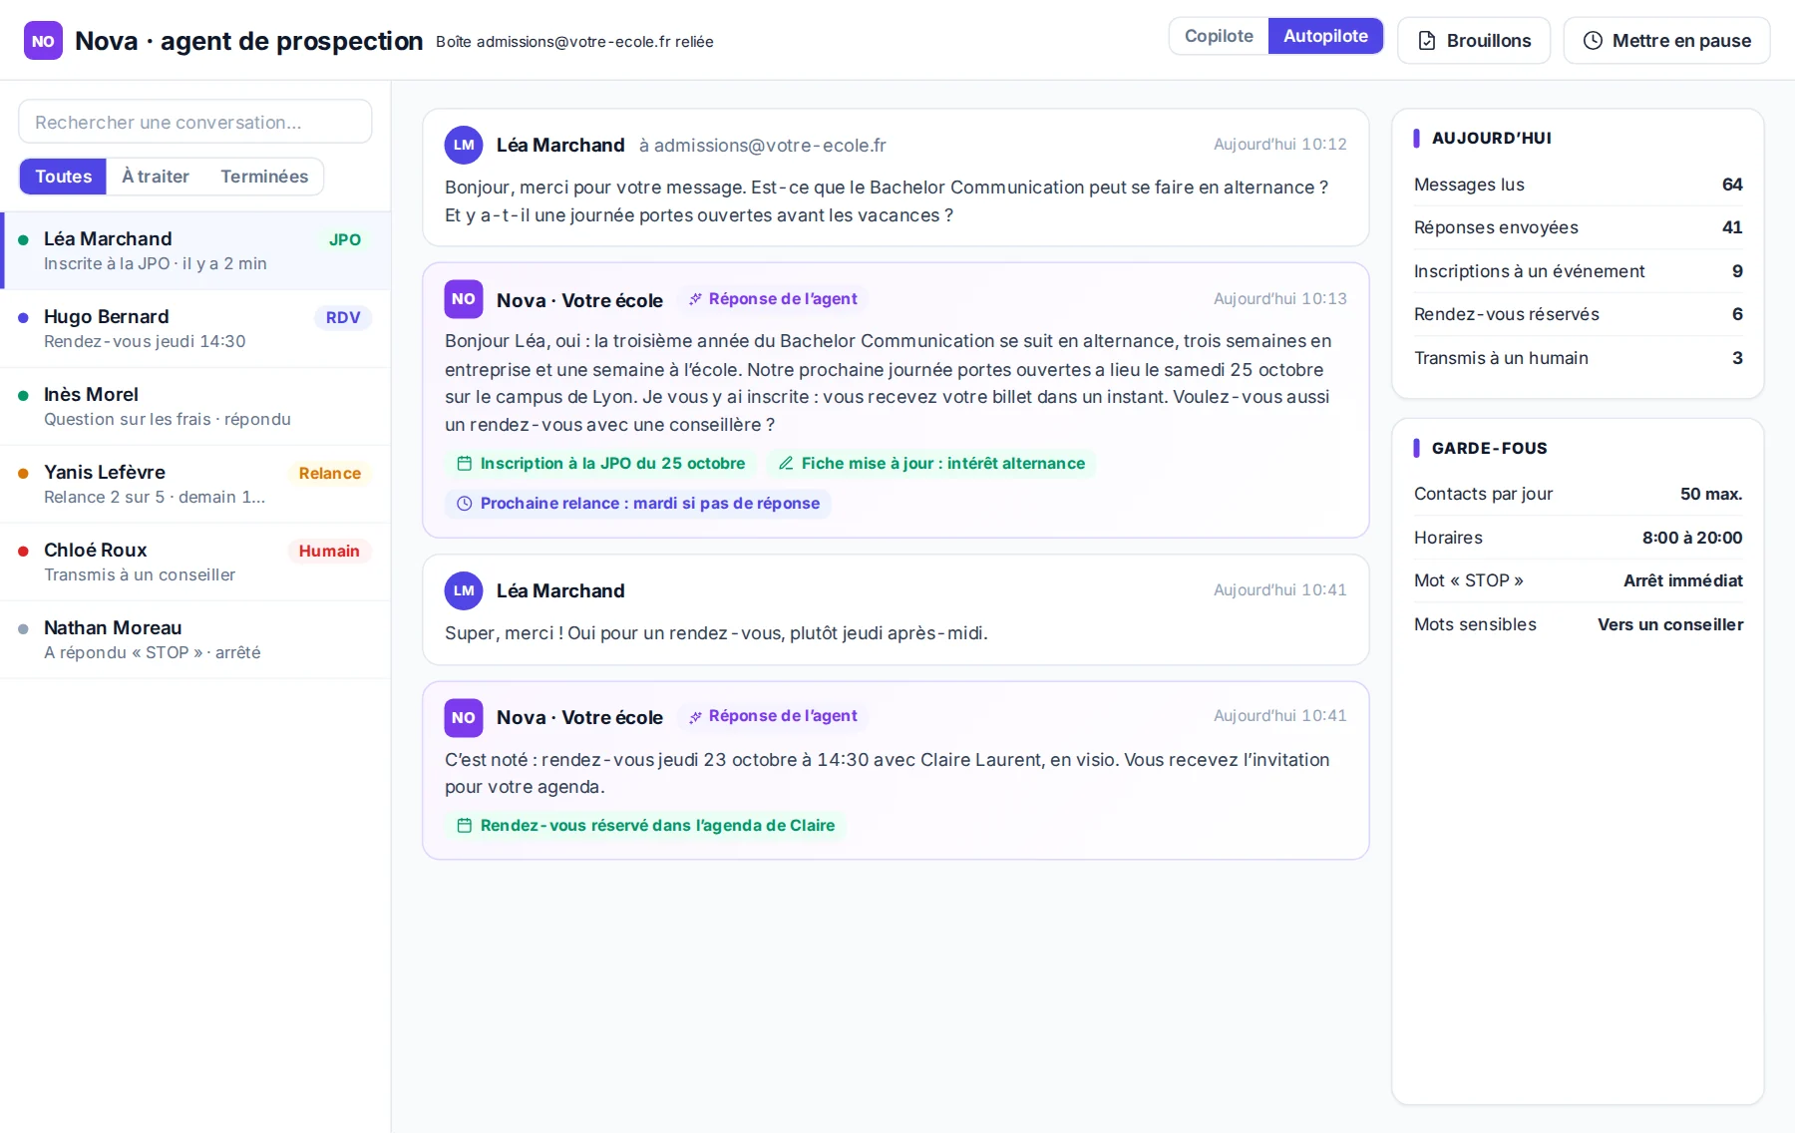This screenshot has height=1133, width=1795.
Task: Click the Contacts par jour value 50 max.
Action: pos(1711,495)
